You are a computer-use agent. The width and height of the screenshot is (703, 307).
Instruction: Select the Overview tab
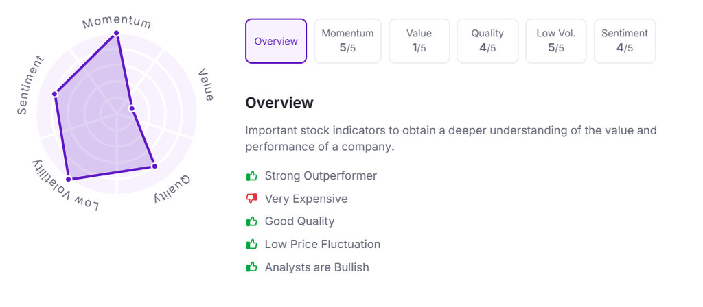click(276, 41)
